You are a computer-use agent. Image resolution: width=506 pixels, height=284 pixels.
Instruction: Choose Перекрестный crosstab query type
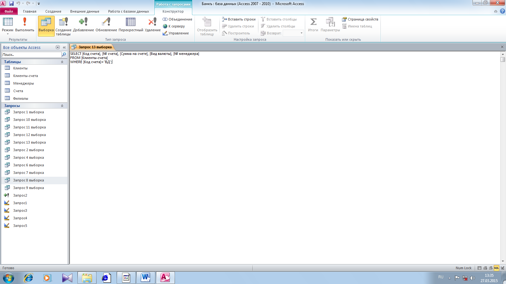point(131,25)
